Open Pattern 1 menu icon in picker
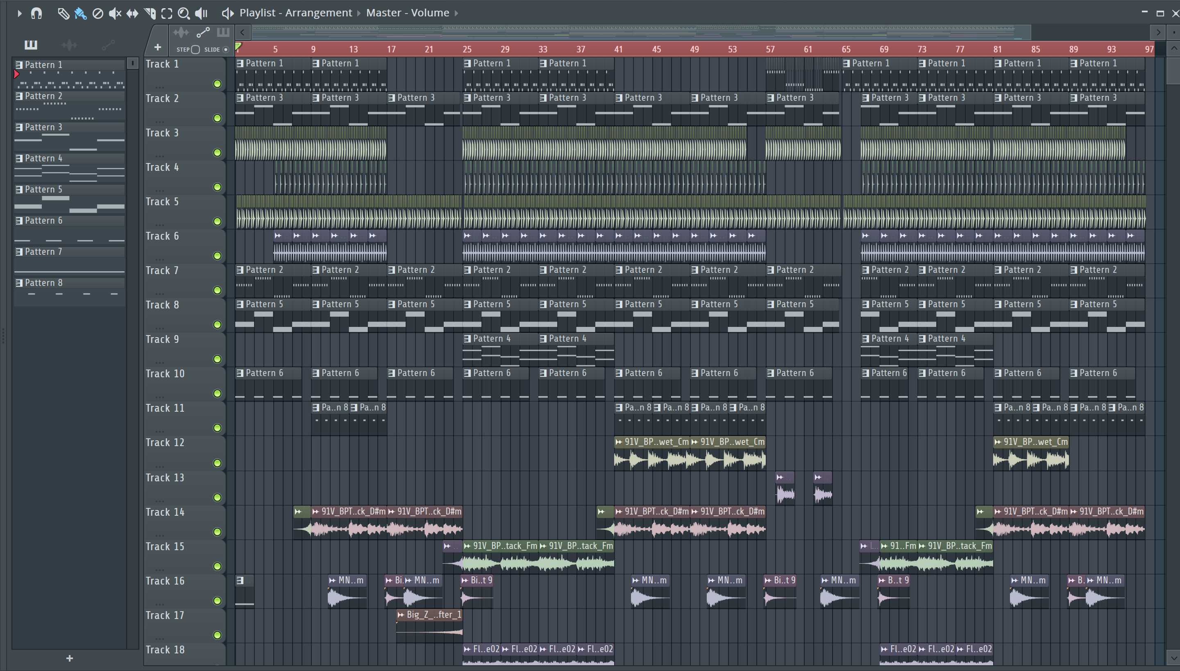 click(19, 65)
